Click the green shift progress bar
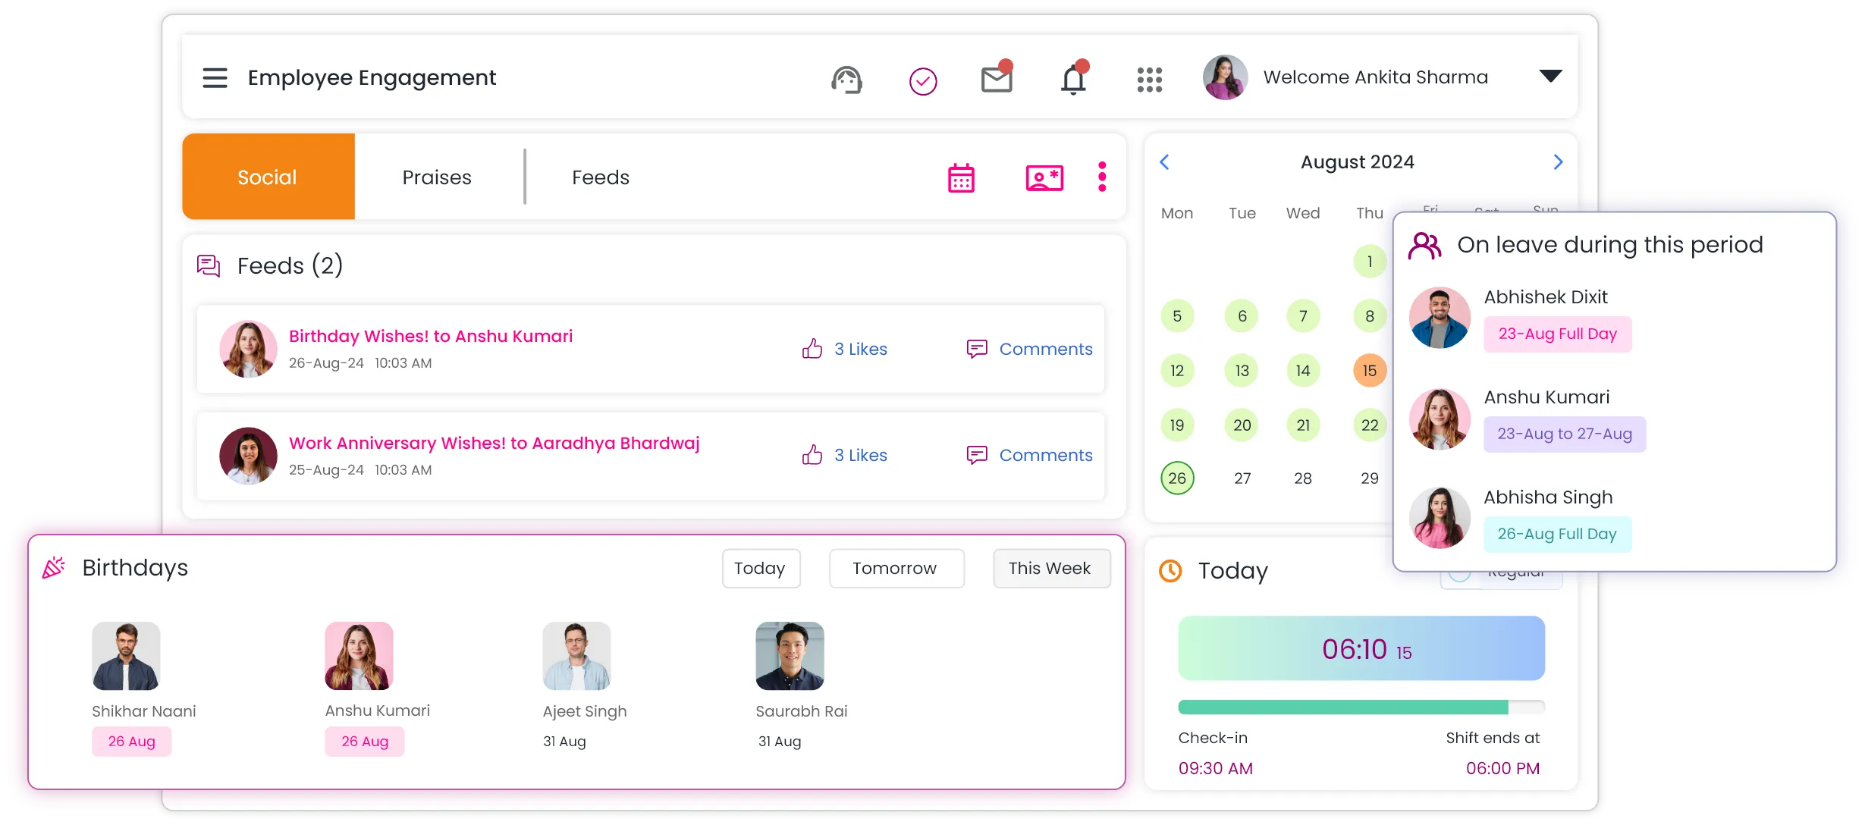Screen dimensions: 1865x825 click(1342, 707)
